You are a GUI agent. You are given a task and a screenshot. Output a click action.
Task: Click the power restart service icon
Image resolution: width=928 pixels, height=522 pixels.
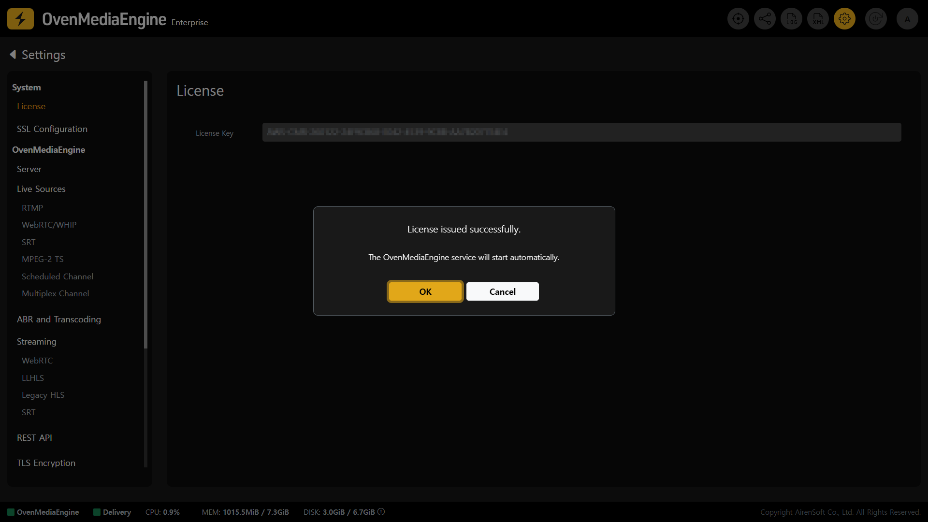click(876, 19)
